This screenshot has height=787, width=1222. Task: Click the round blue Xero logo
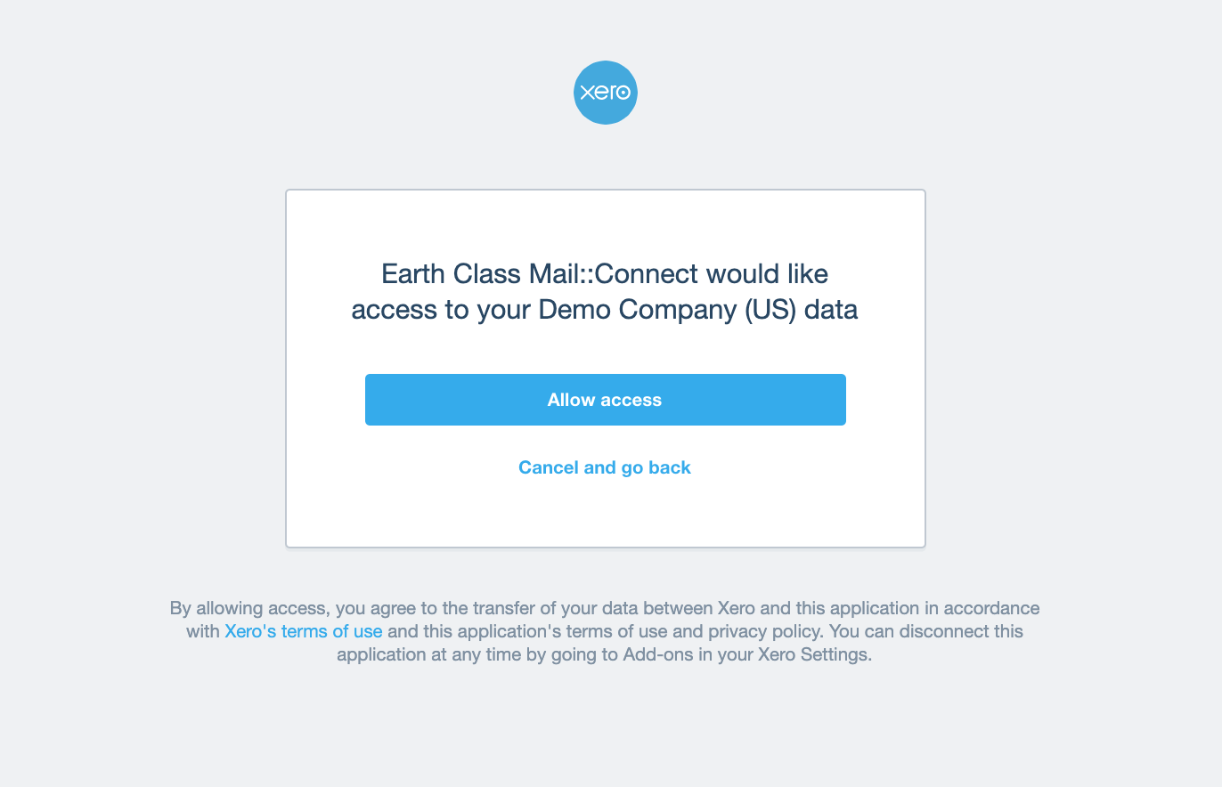pyautogui.click(x=606, y=93)
